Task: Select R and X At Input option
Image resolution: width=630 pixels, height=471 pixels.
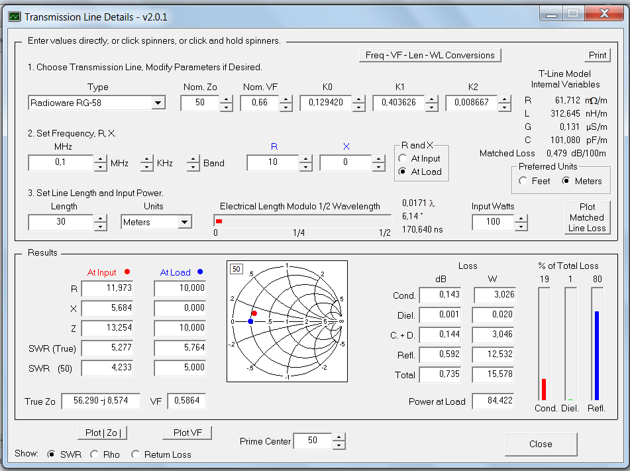Action: coord(420,158)
